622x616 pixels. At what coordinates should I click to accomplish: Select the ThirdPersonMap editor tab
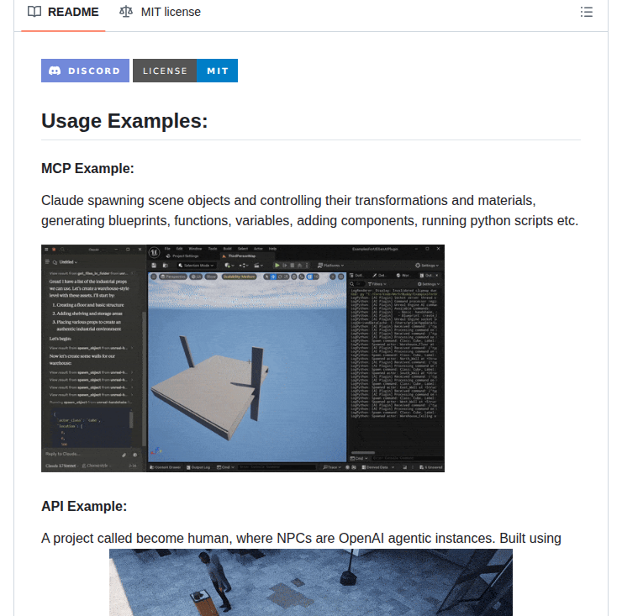(243, 256)
